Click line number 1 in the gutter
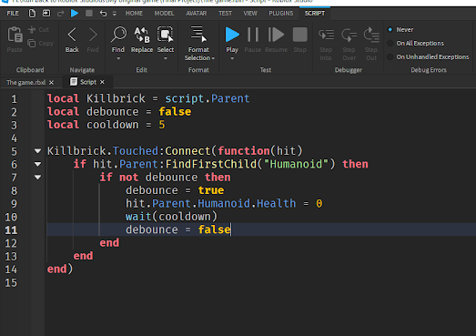 pyautogui.click(x=14, y=99)
